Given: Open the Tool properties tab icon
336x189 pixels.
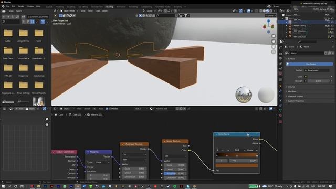Looking at the screenshot, I should coord(280,48).
